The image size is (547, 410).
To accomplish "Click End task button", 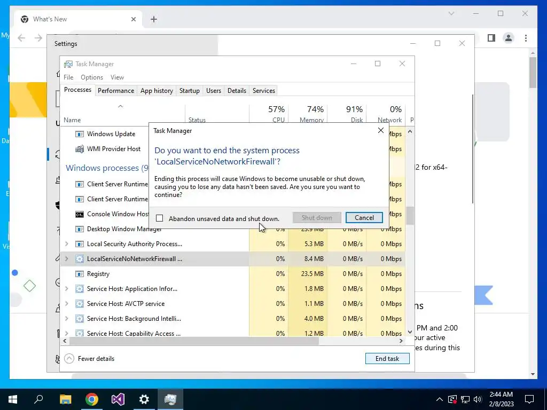I will pos(387,358).
